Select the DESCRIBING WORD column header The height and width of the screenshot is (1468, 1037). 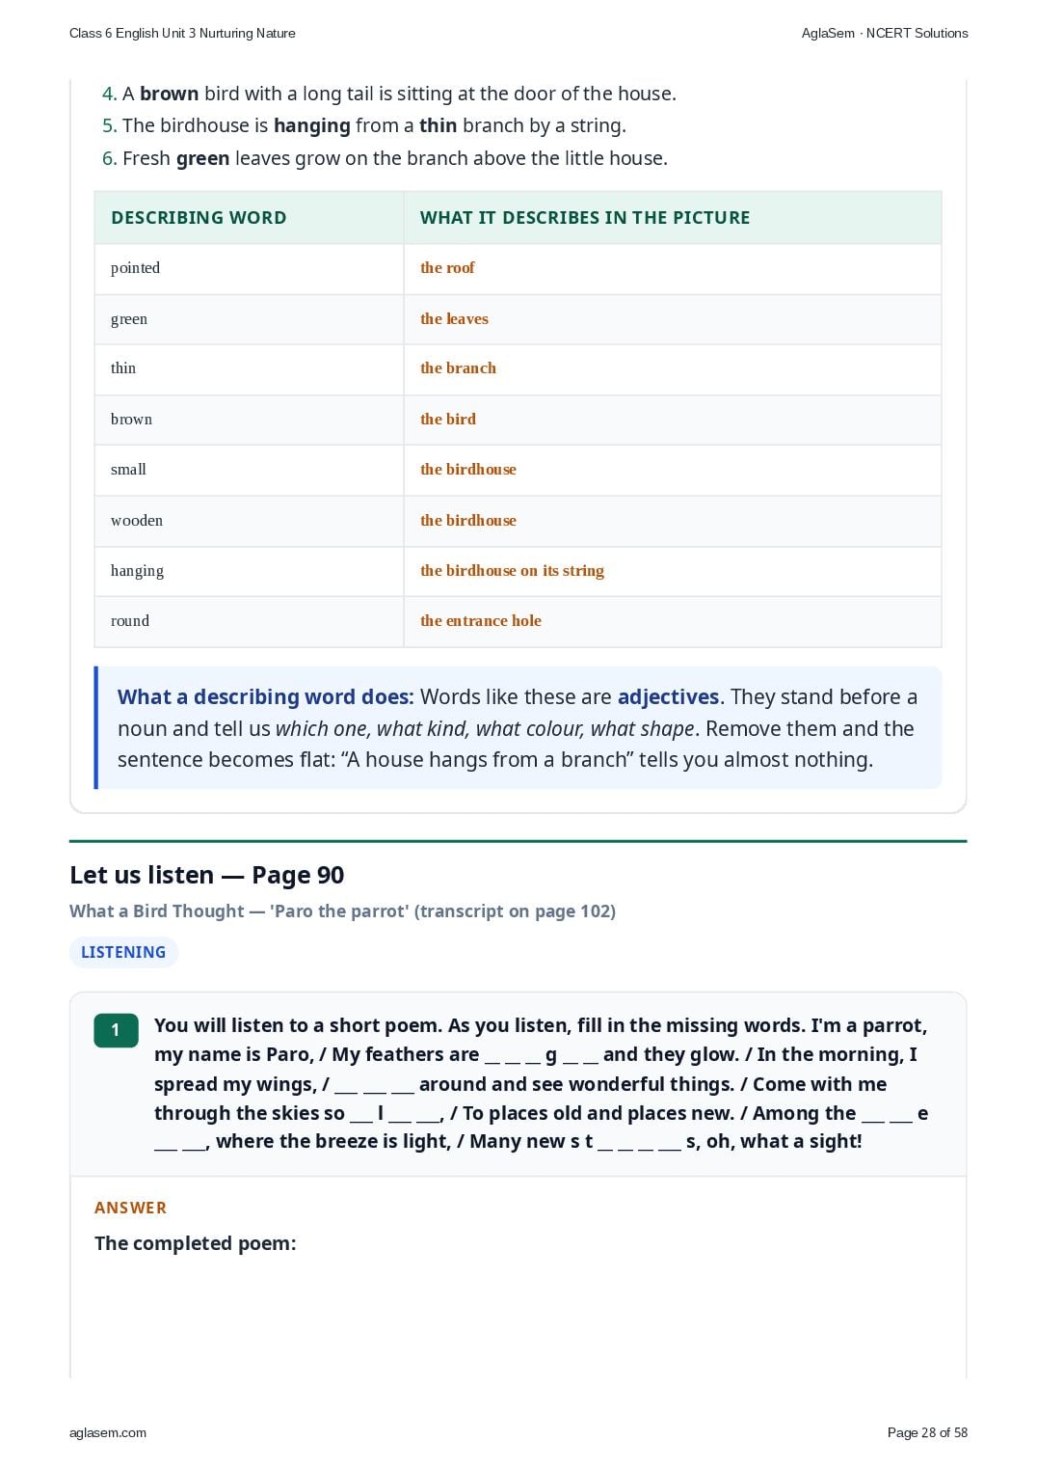pos(199,218)
